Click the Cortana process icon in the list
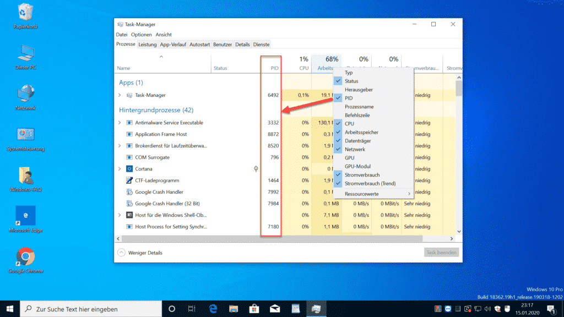The image size is (564, 317). click(129, 168)
